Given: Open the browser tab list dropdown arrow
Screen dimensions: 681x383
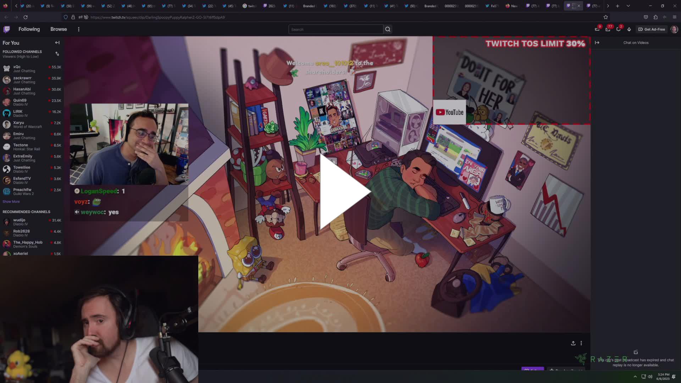Looking at the screenshot, I should tap(628, 6).
